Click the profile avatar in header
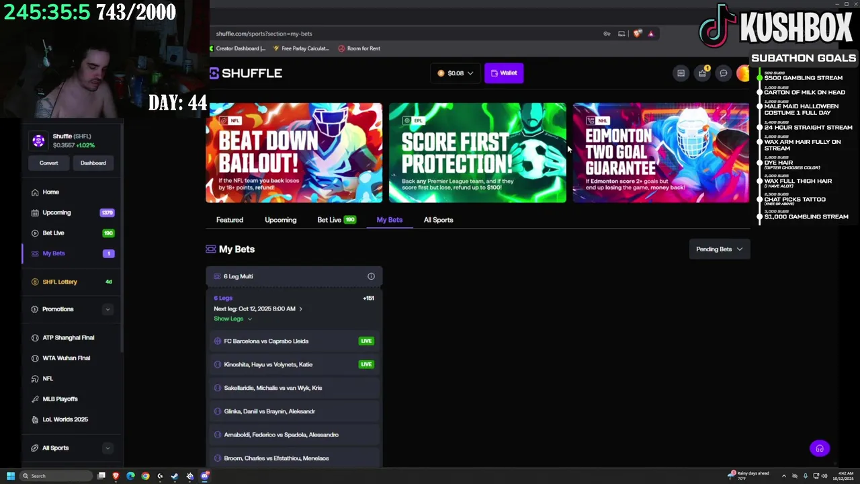This screenshot has height=484, width=860. pos(743,73)
